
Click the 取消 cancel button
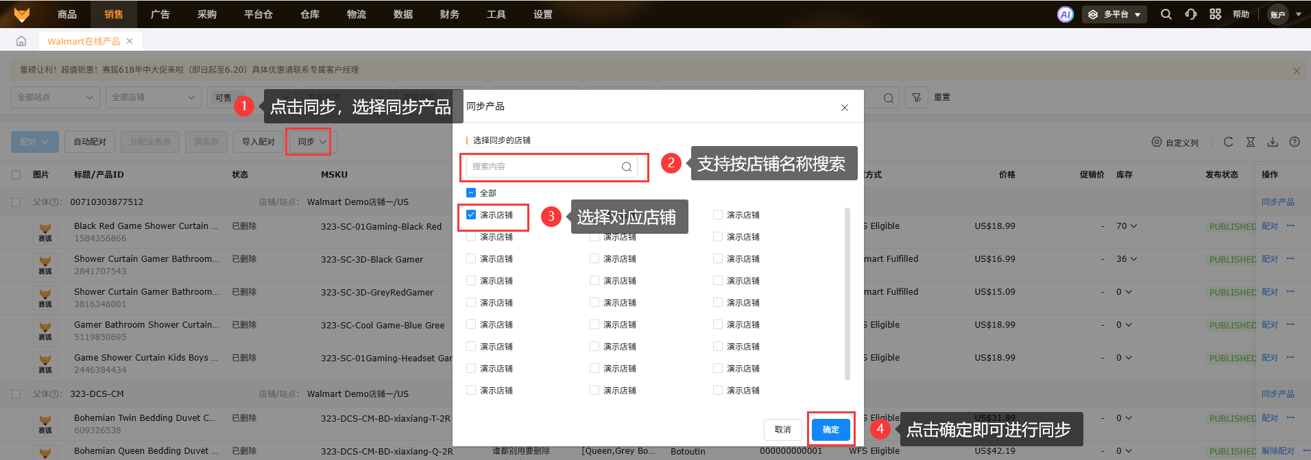tap(782, 430)
